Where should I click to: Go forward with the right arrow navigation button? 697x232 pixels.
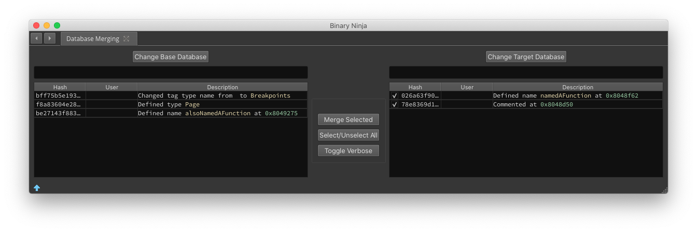[x=50, y=38]
